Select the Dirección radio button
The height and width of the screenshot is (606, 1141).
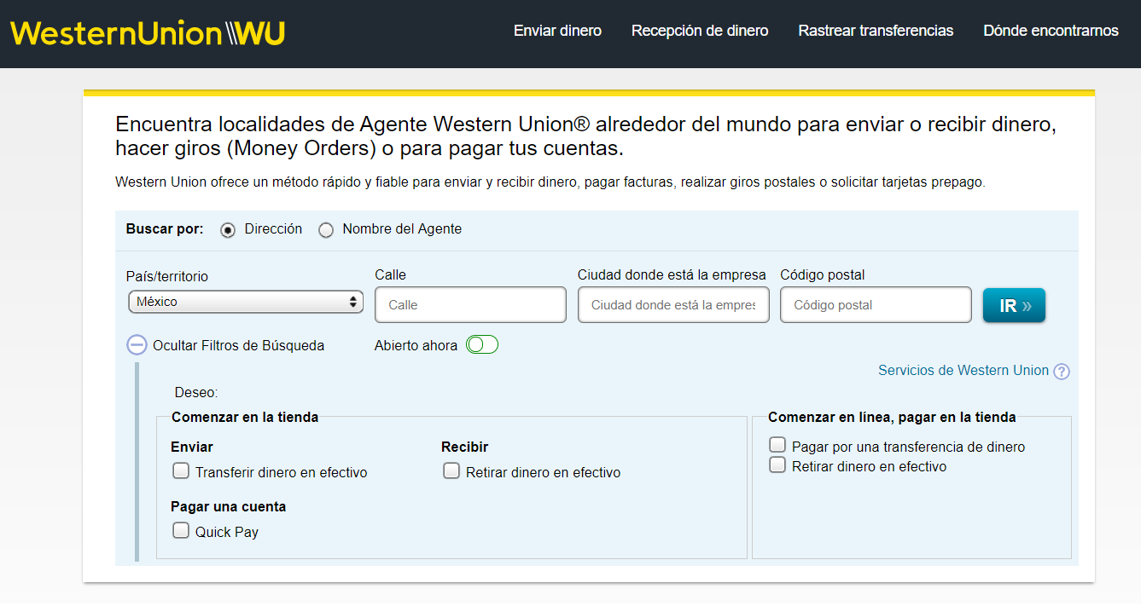(x=227, y=229)
